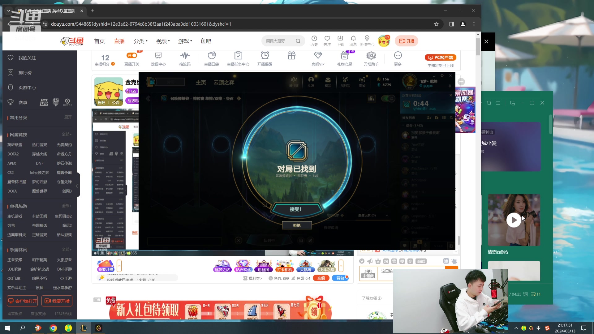Click the search magnifier icon in Douyu
The width and height of the screenshot is (594, 334).
(298, 41)
